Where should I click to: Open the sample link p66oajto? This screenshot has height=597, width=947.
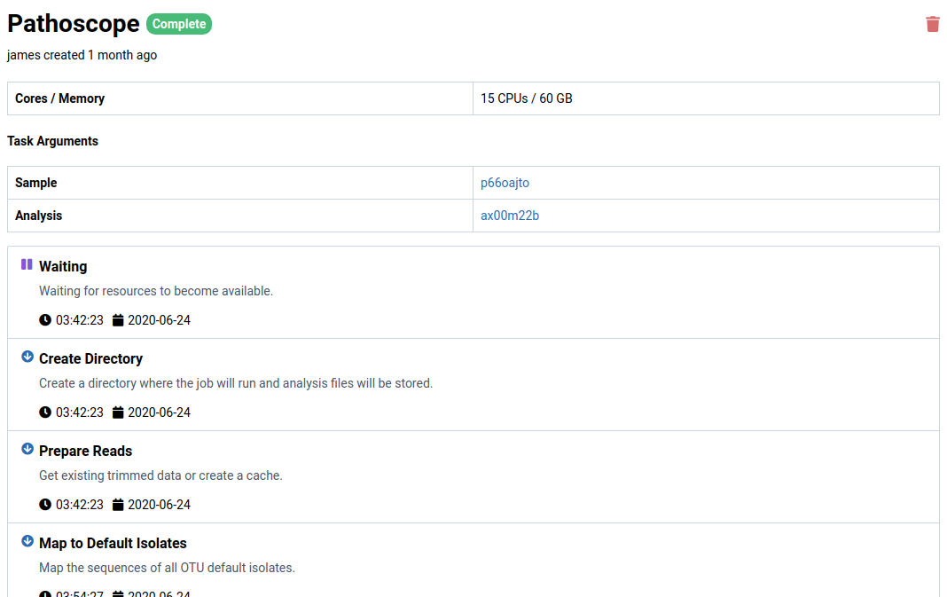pyautogui.click(x=505, y=182)
